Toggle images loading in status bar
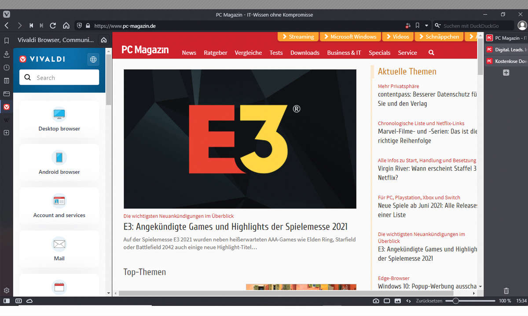Screen dimensions: 528x316 pos(398,301)
